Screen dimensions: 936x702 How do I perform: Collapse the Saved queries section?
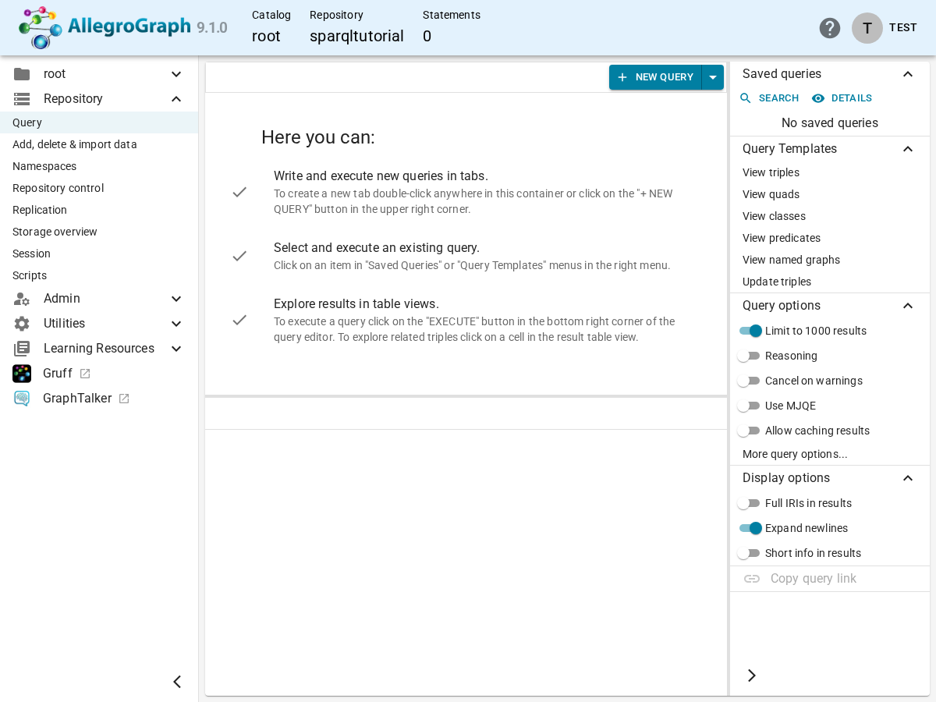coord(908,74)
